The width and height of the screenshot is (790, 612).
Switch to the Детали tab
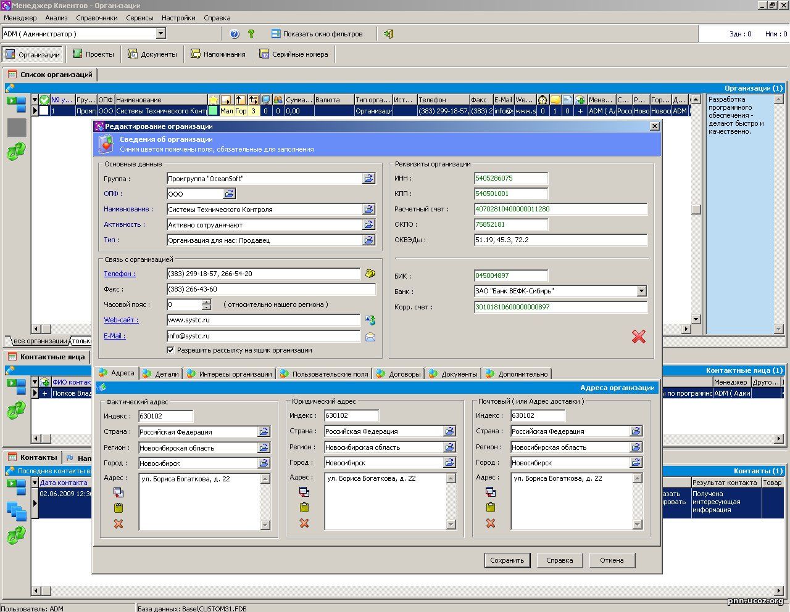[160, 373]
